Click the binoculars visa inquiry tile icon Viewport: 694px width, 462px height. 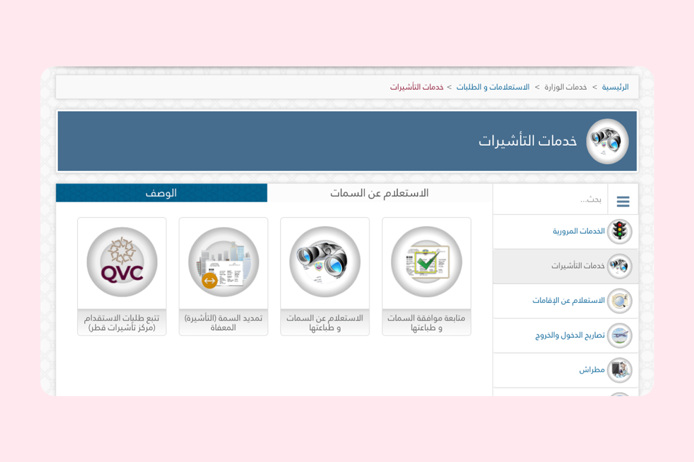[325, 262]
